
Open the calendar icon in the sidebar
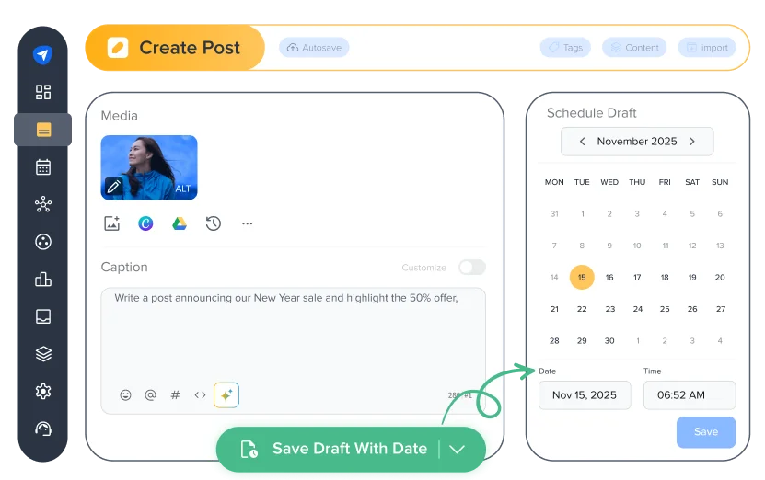(x=42, y=167)
